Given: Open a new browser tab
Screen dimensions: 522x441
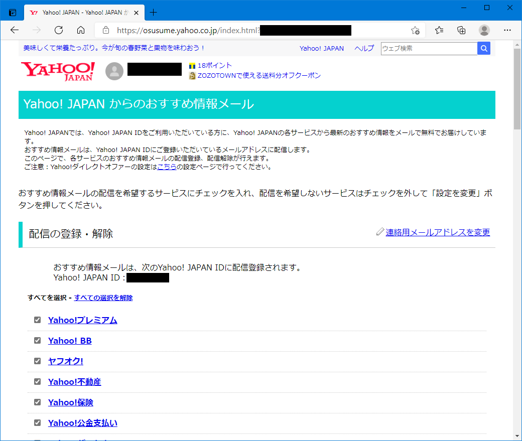Looking at the screenshot, I should tap(154, 13).
